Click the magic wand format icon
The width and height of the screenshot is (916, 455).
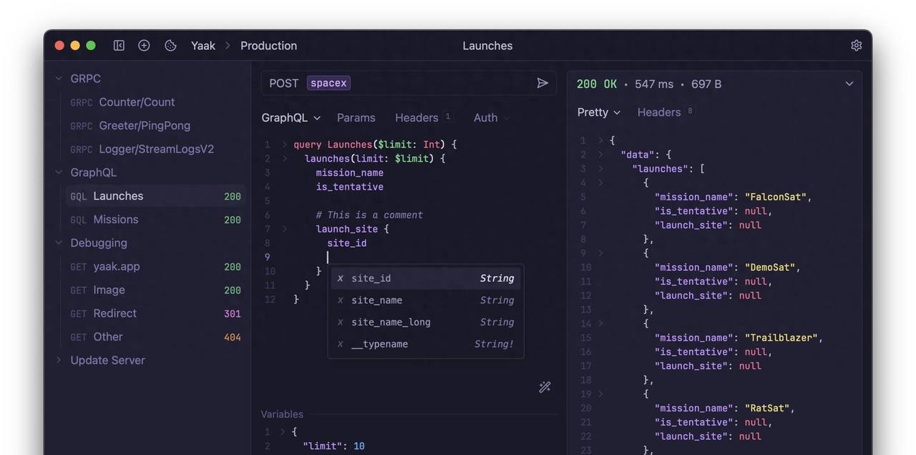545,386
